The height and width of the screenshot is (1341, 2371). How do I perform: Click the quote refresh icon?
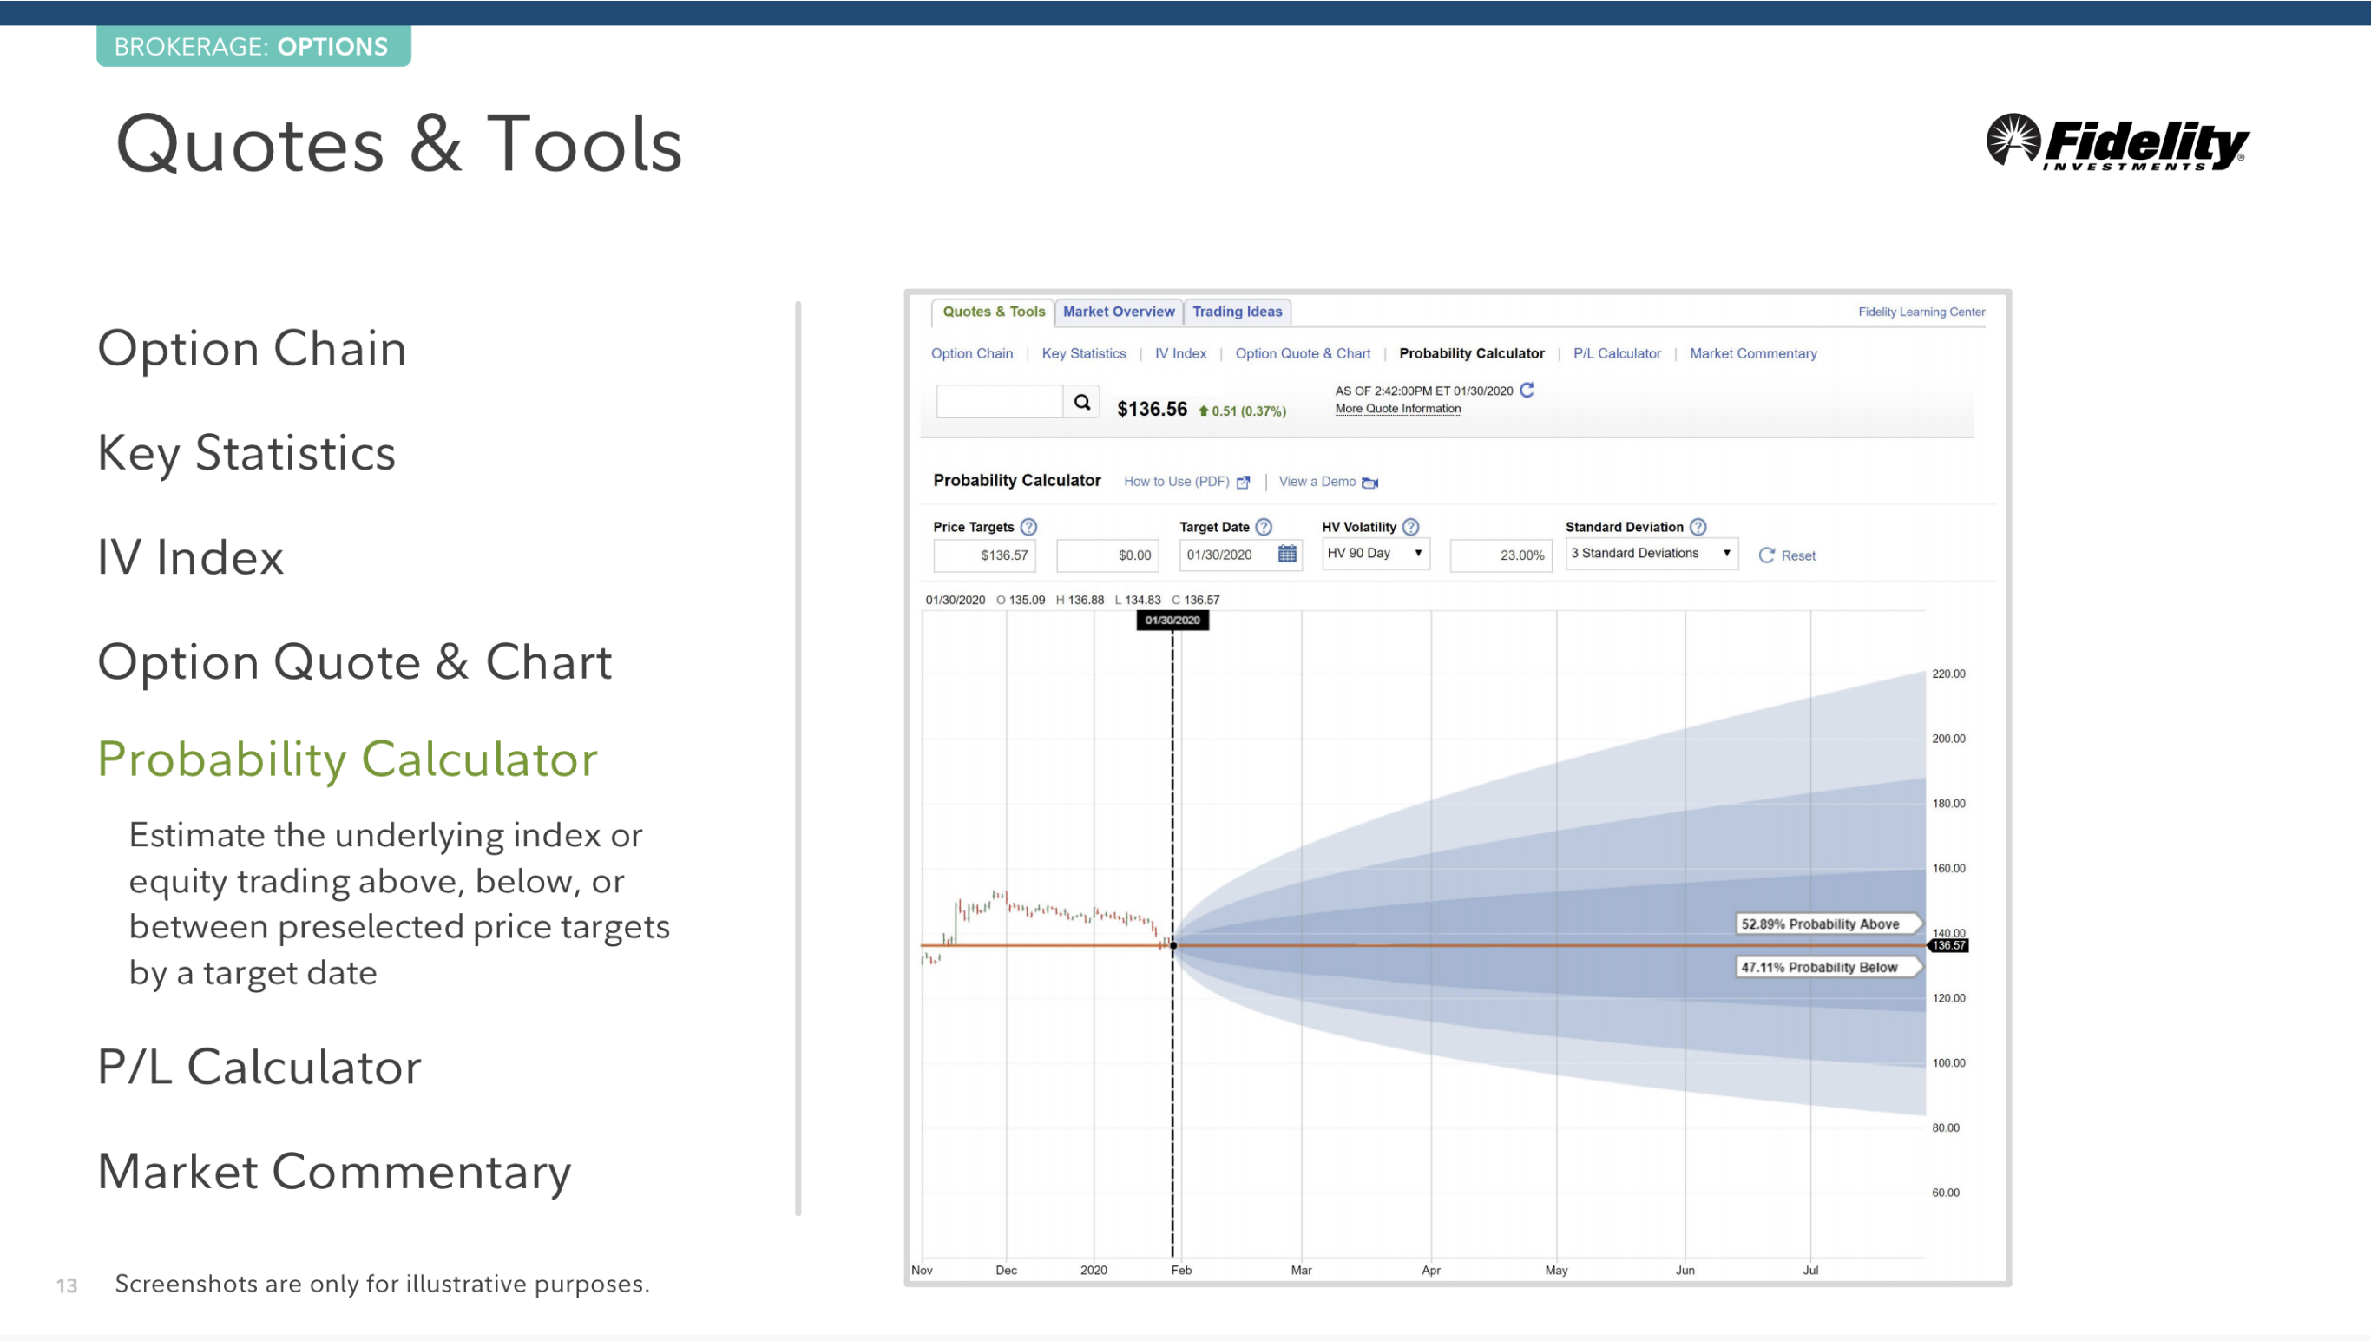(1527, 391)
